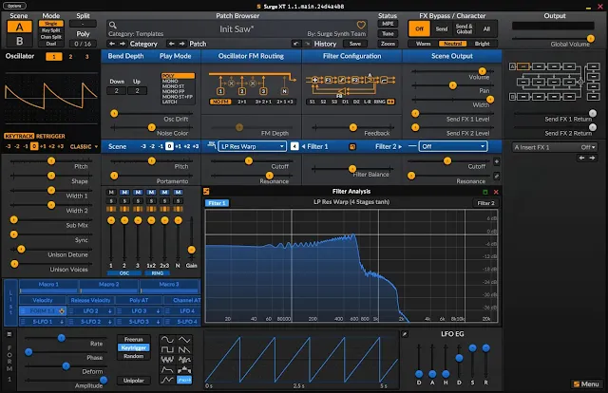Click the filter configuration stereo icon
608x393 pixels.
click(x=390, y=102)
